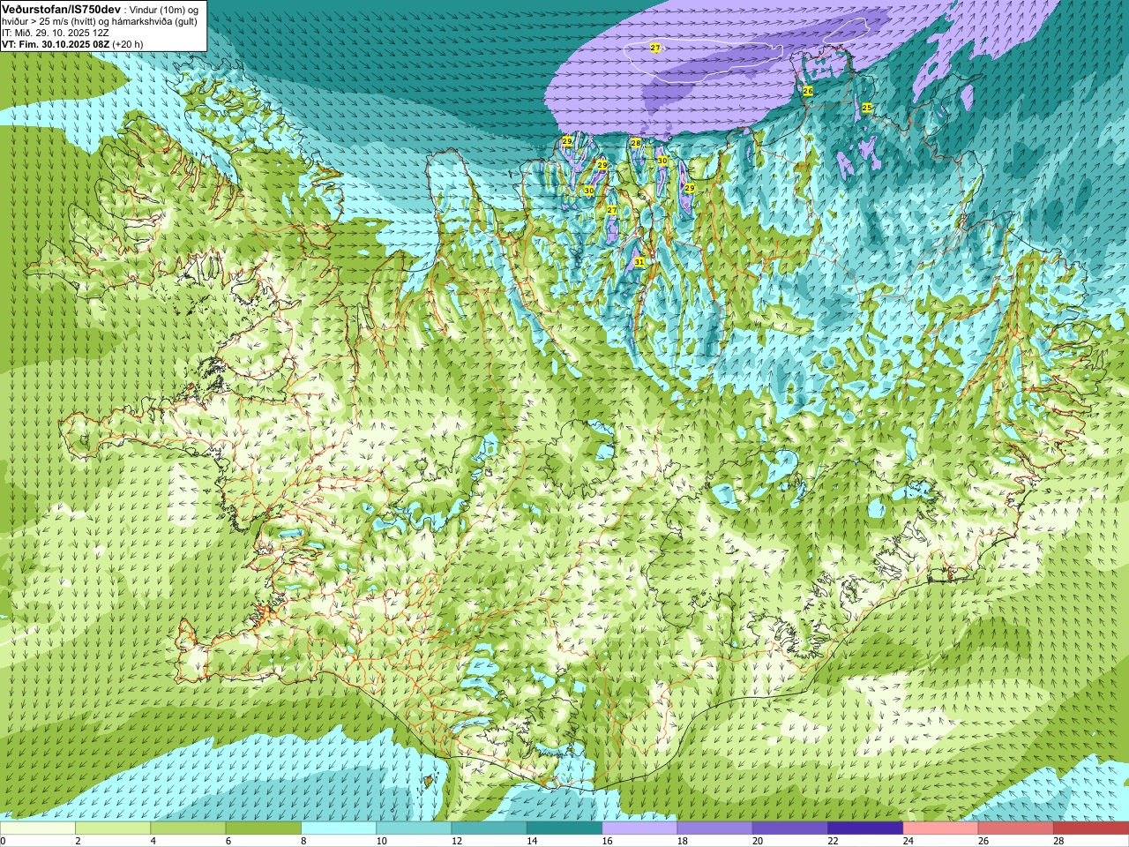1129x847 pixels.
Task: Click the legend scale number 4
Action: (153, 841)
